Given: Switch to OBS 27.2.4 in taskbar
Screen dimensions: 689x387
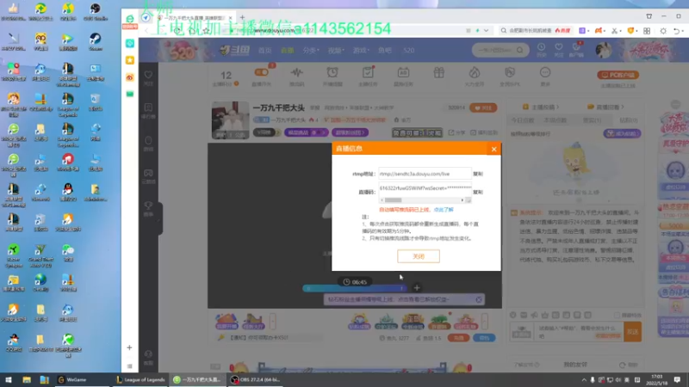Looking at the screenshot, I should [256, 379].
